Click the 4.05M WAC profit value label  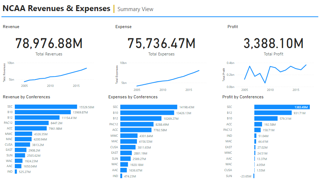point(261,165)
